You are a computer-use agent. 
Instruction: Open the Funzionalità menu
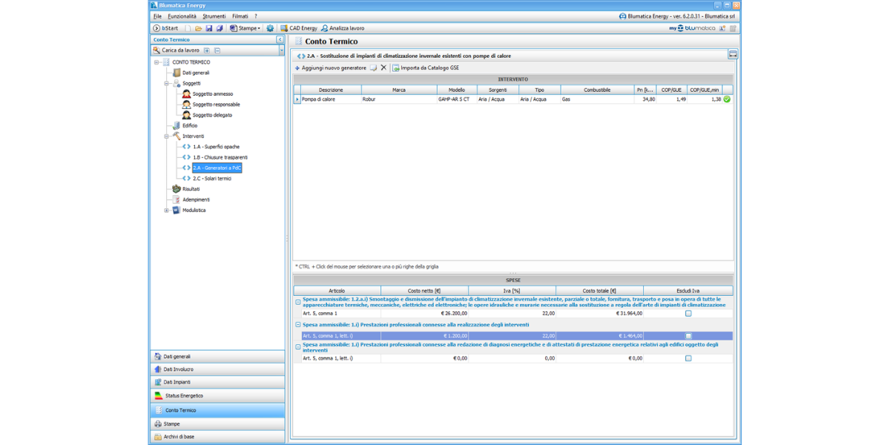tap(182, 16)
